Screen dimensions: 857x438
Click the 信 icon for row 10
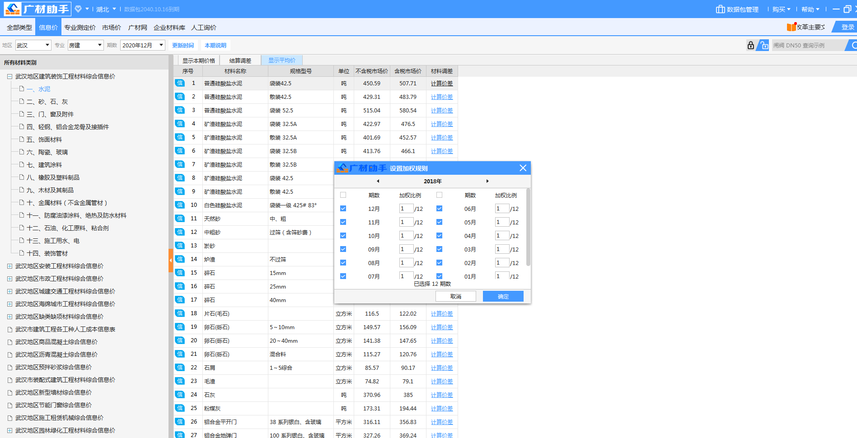[180, 205]
